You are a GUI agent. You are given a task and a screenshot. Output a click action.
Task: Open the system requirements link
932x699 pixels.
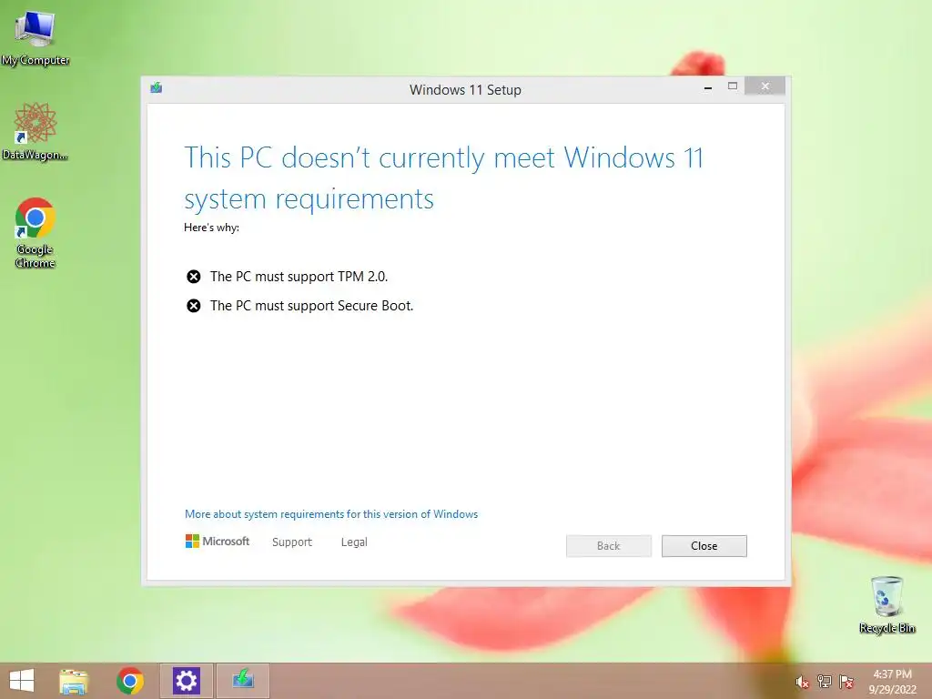click(331, 514)
